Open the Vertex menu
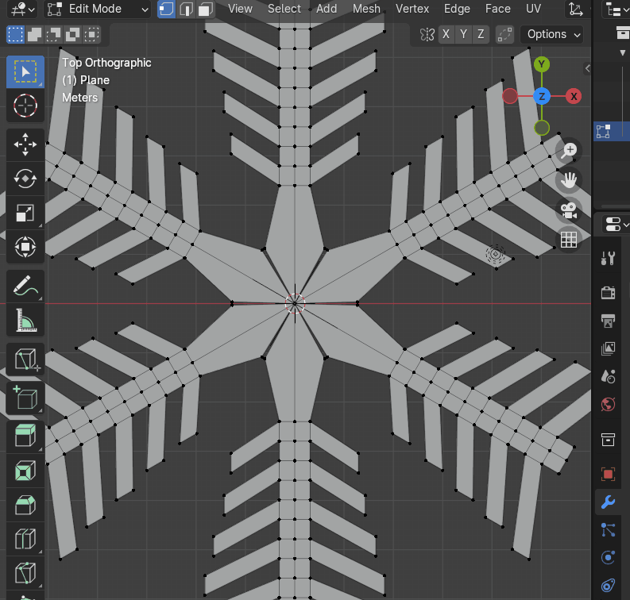The image size is (630, 600). 412,9
